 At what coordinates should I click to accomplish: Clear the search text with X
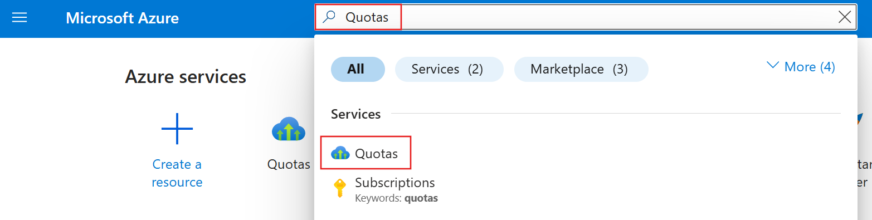coord(845,17)
